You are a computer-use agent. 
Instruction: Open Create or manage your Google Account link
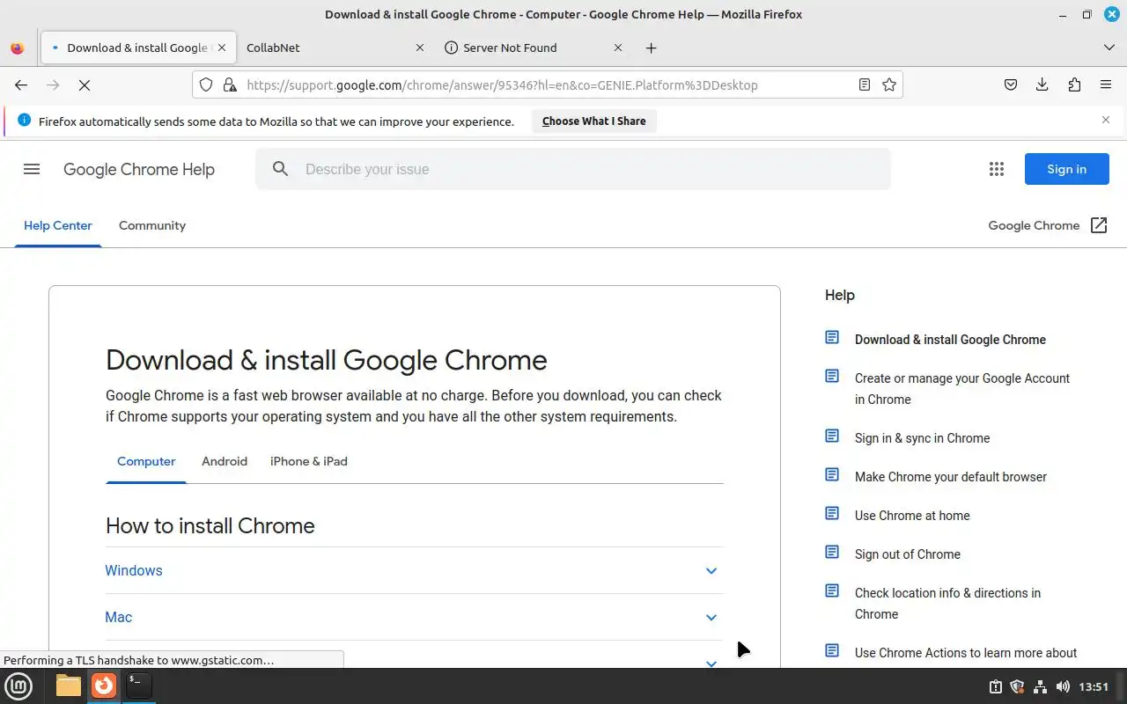tap(962, 389)
